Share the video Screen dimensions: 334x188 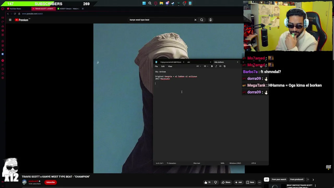(x=226, y=182)
